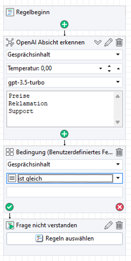This screenshot has width=131, height=261.
Task: Open the condition's Gesprächsinhalt dropdown
Action: [x=64, y=165]
